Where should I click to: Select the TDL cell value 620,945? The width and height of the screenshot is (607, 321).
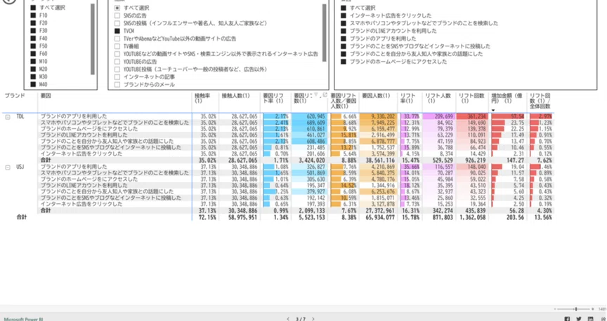point(315,116)
